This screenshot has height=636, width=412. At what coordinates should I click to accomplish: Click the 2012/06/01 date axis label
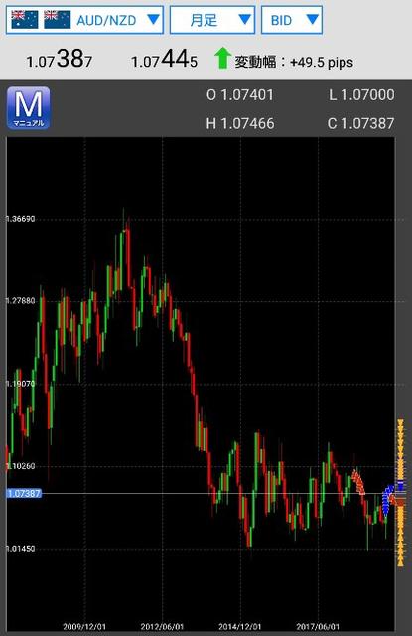(x=162, y=627)
